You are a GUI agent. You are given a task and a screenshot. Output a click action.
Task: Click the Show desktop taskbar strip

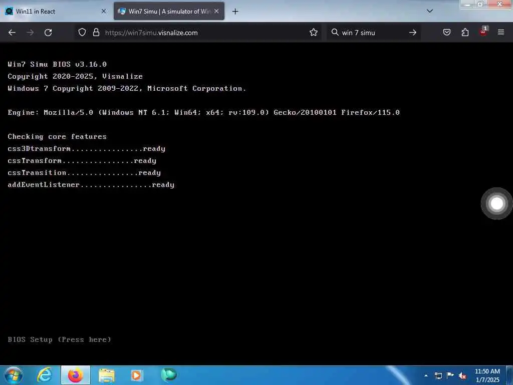(509, 375)
